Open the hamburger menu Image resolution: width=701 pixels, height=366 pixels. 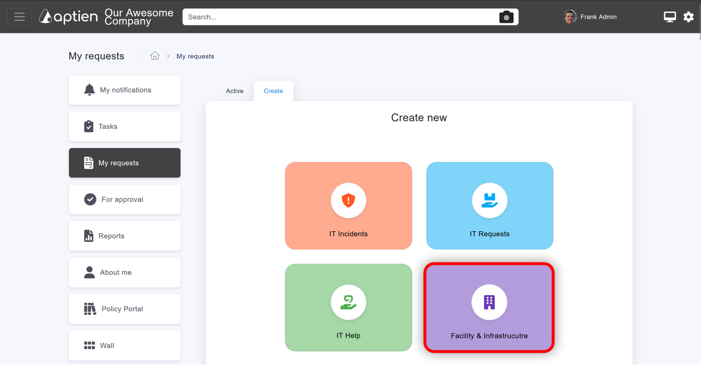[19, 17]
